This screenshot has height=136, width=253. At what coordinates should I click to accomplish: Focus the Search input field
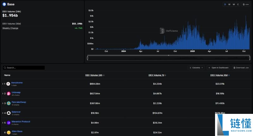(23, 68)
